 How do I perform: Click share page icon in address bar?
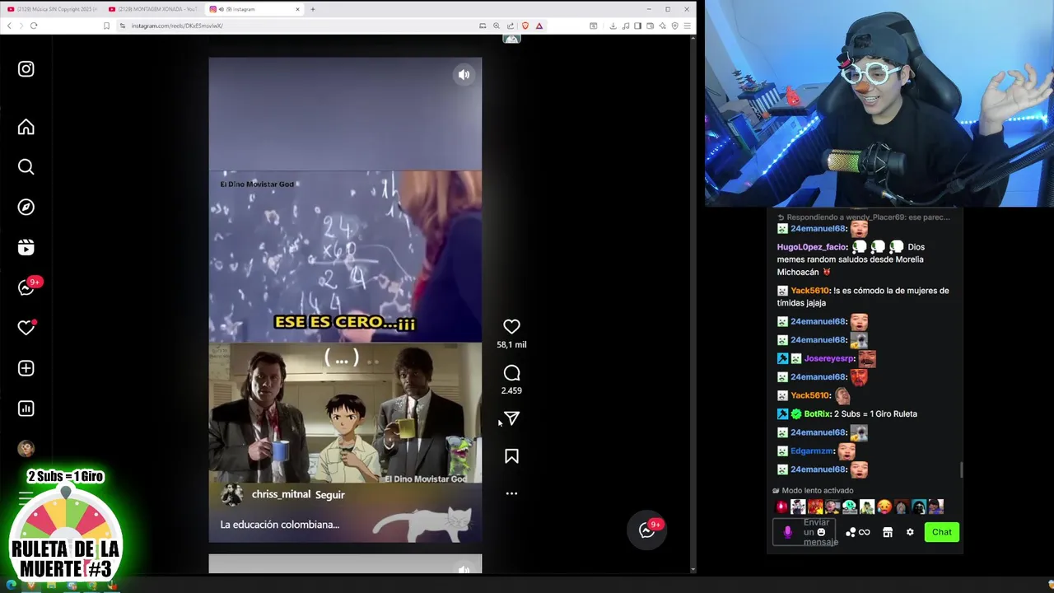pyautogui.click(x=511, y=26)
